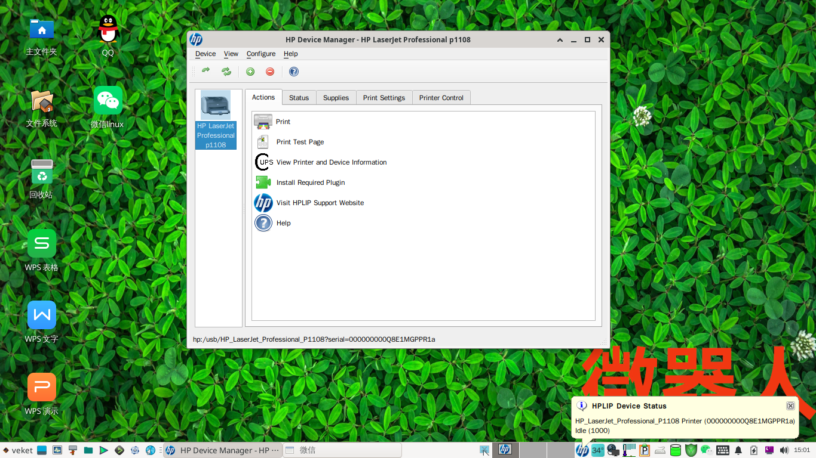Open the WPS spreadsheet desktop icon
Viewport: 816px width, 458px height.
tap(41, 250)
